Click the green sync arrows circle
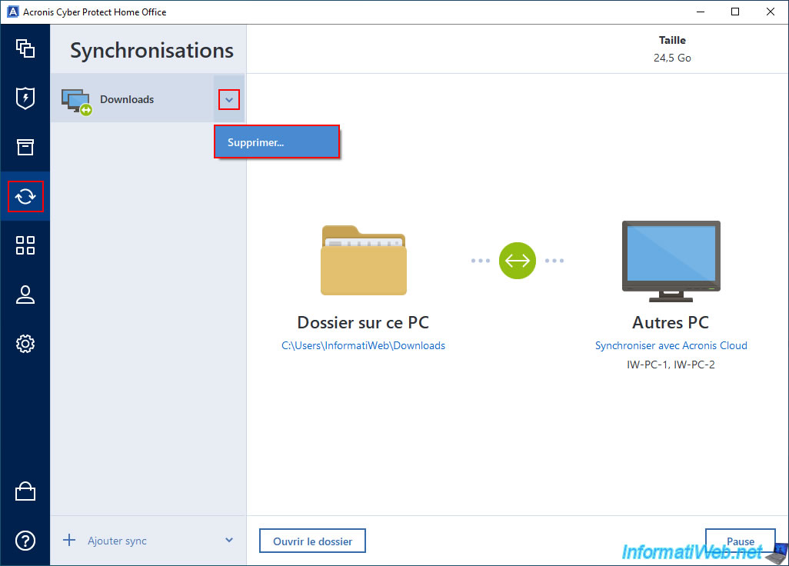789x566 pixels. [x=517, y=261]
